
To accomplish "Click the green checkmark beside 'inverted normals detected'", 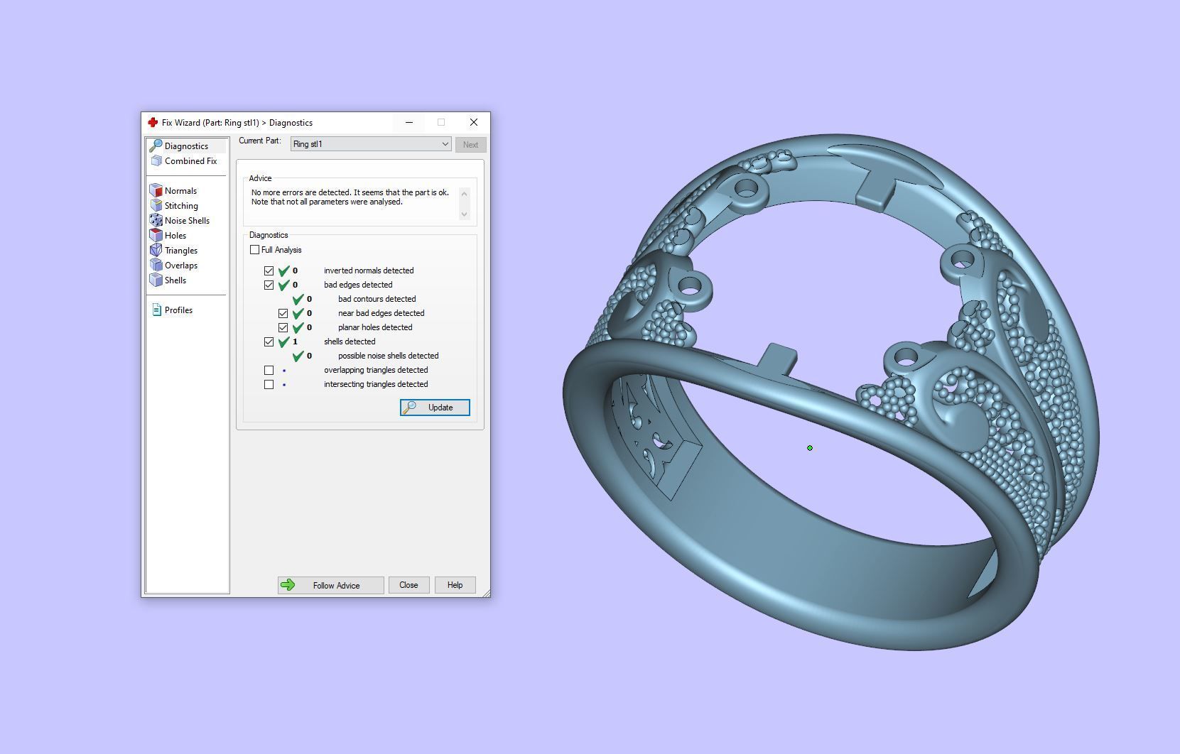I will pos(284,271).
